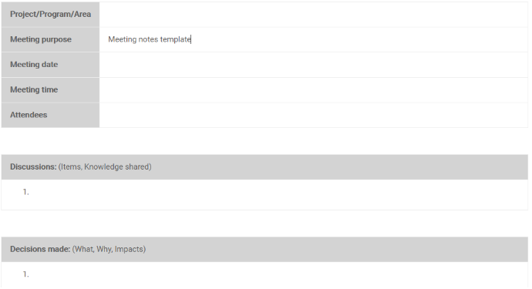Click the bold 'Decisions made:' label
The width and height of the screenshot is (532, 289).
coord(40,250)
